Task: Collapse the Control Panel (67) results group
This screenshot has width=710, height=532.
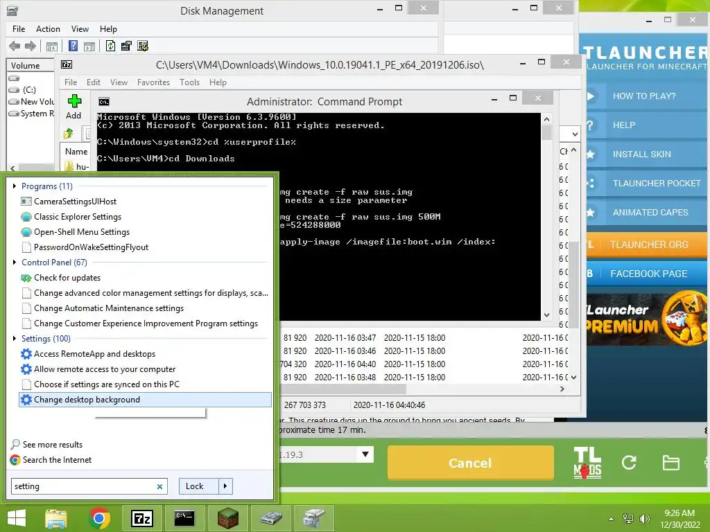Action: coord(15,262)
